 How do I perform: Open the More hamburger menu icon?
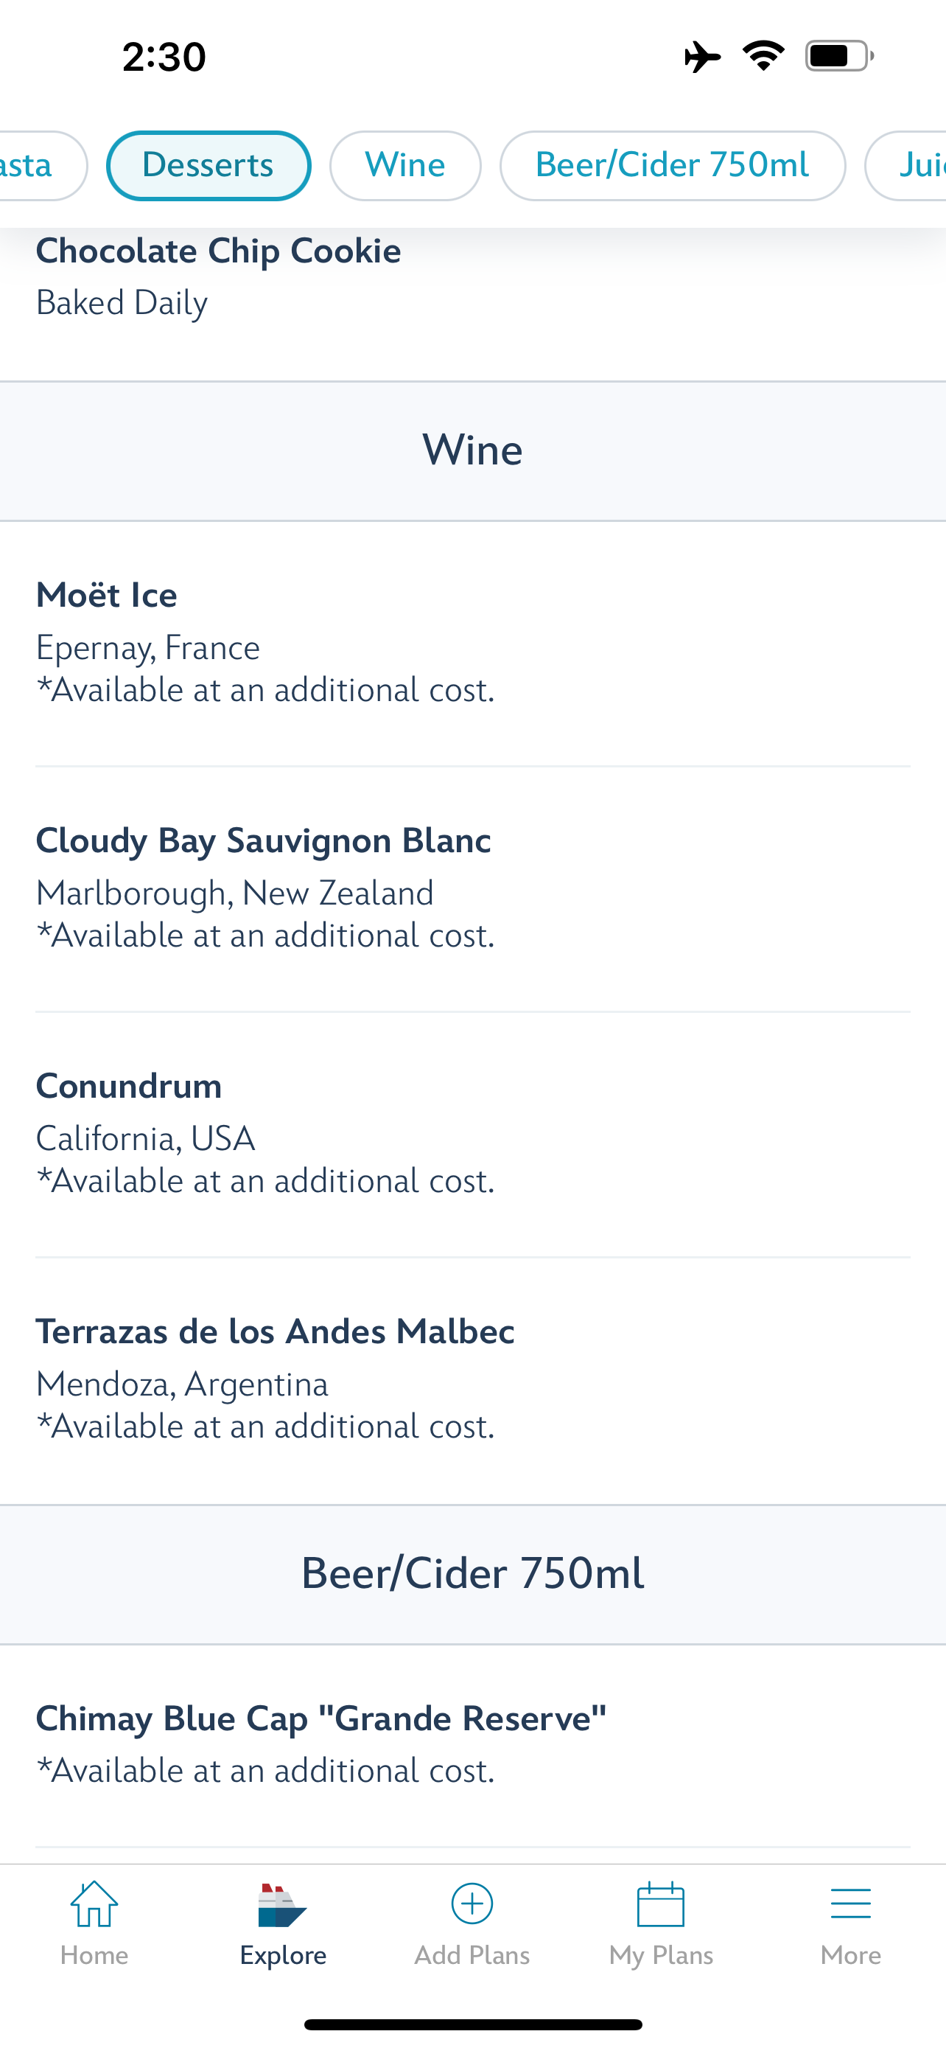[850, 1905]
